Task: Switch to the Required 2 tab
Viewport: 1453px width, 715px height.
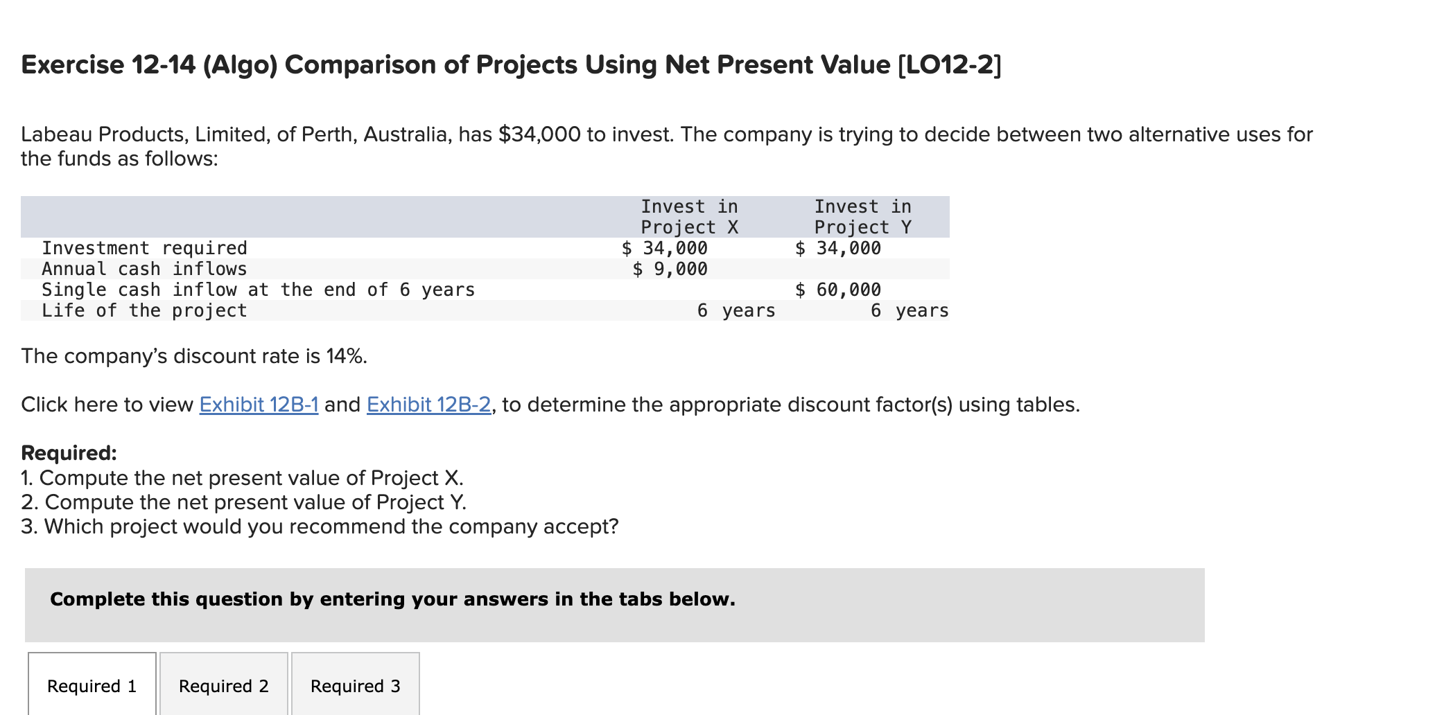Action: click(x=223, y=685)
